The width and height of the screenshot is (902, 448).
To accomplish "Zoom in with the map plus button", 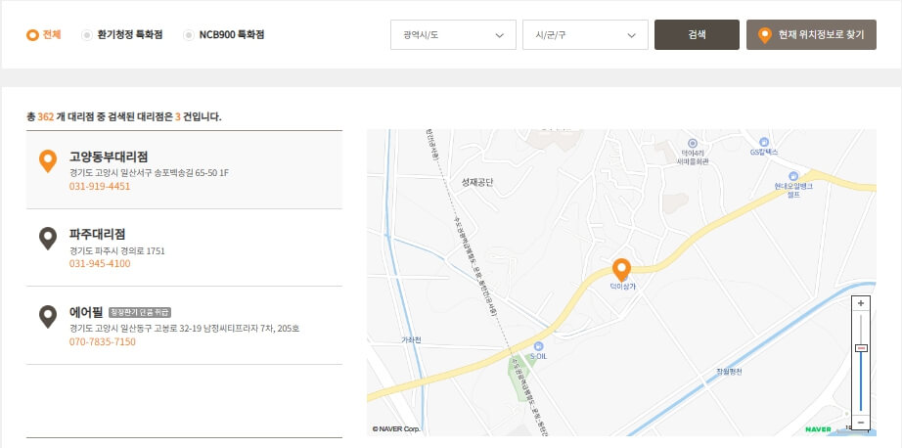I will coord(861,303).
